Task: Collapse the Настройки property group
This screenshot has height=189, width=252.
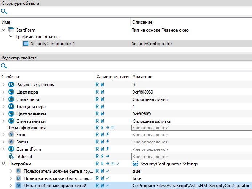Action: [4, 164]
